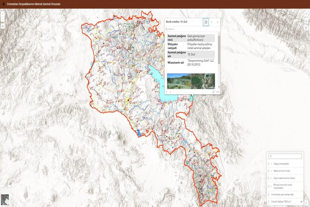Expand the Metal xammal növləri group
Screen dimensions: 310x207
271,171
